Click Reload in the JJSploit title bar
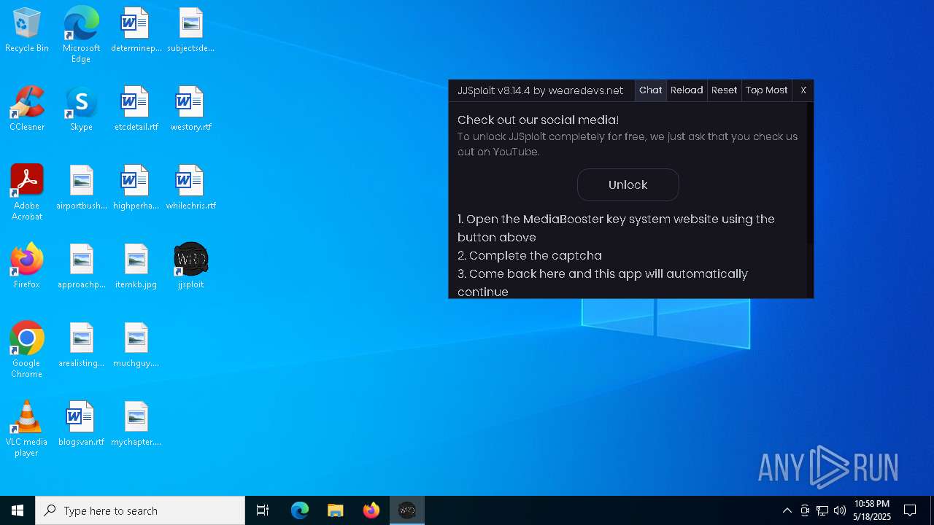This screenshot has width=934, height=525. 687,90
